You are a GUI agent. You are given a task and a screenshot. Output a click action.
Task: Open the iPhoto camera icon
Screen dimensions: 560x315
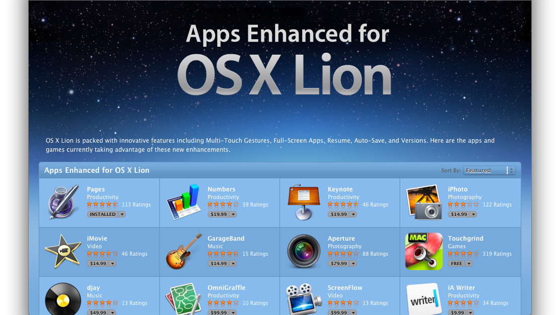coord(424,202)
